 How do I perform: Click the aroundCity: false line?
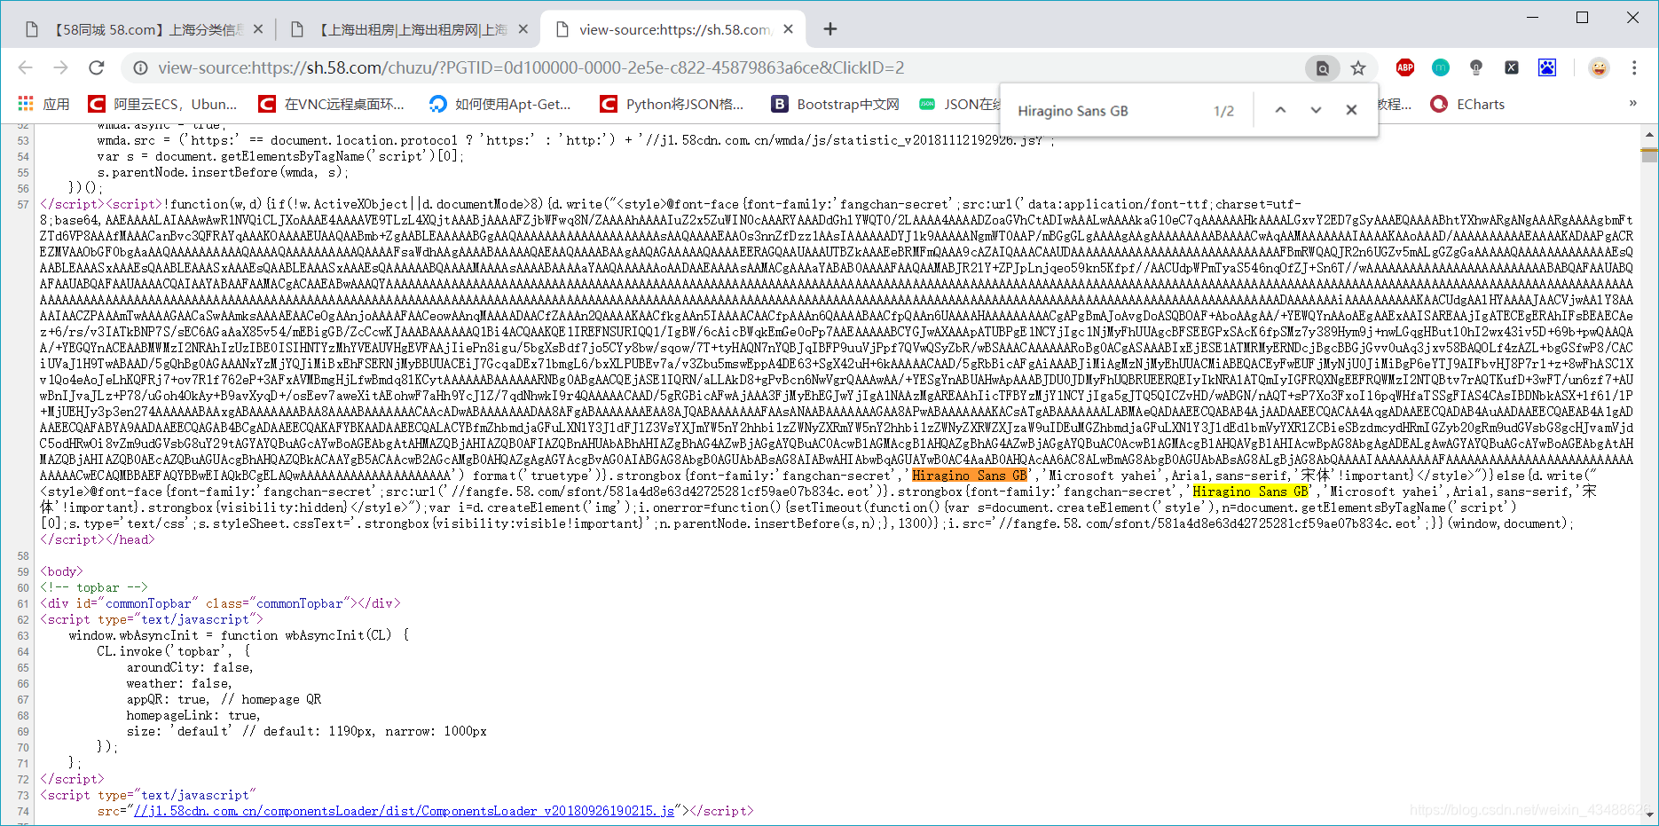click(190, 667)
